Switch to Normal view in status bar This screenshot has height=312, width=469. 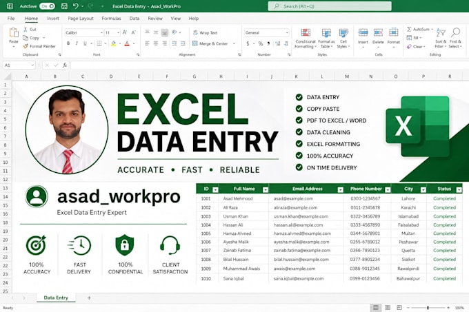click(376, 307)
